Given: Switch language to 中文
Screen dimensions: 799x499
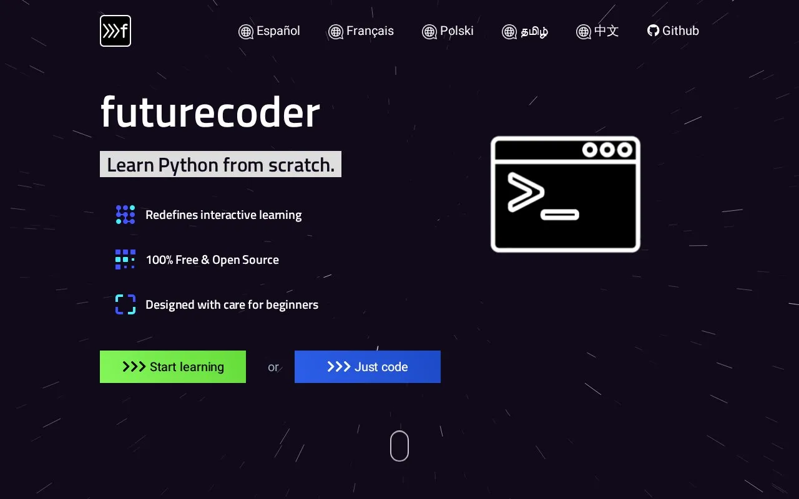Looking at the screenshot, I should point(597,31).
